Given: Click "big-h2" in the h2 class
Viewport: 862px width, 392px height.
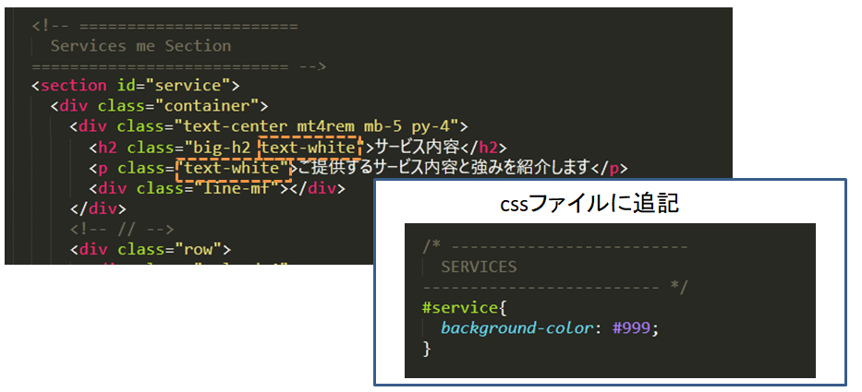Looking at the screenshot, I should pyautogui.click(x=222, y=148).
